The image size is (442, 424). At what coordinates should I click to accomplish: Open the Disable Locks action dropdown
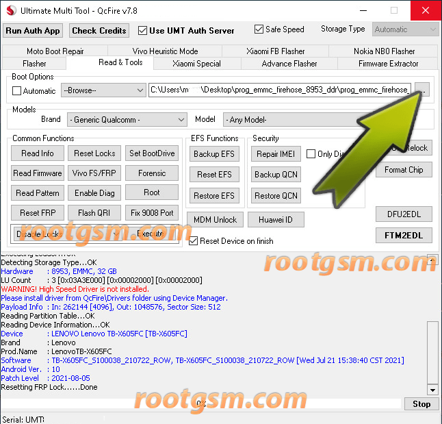[x=68, y=234]
